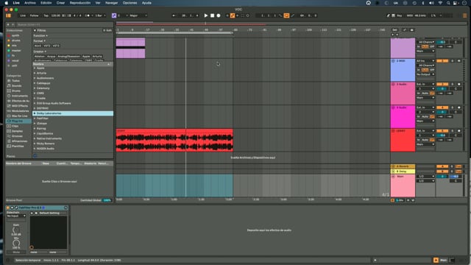Viewport: 471px width, 265px height.
Task: Toggle FabFilter Pro-Q device activator
Action: pos(8,208)
